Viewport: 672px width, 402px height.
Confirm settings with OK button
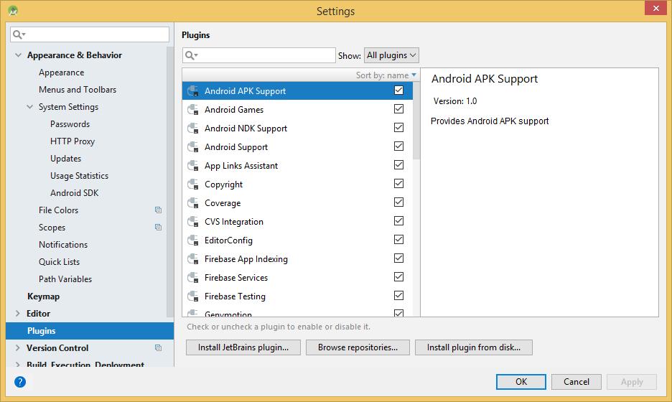tap(521, 382)
